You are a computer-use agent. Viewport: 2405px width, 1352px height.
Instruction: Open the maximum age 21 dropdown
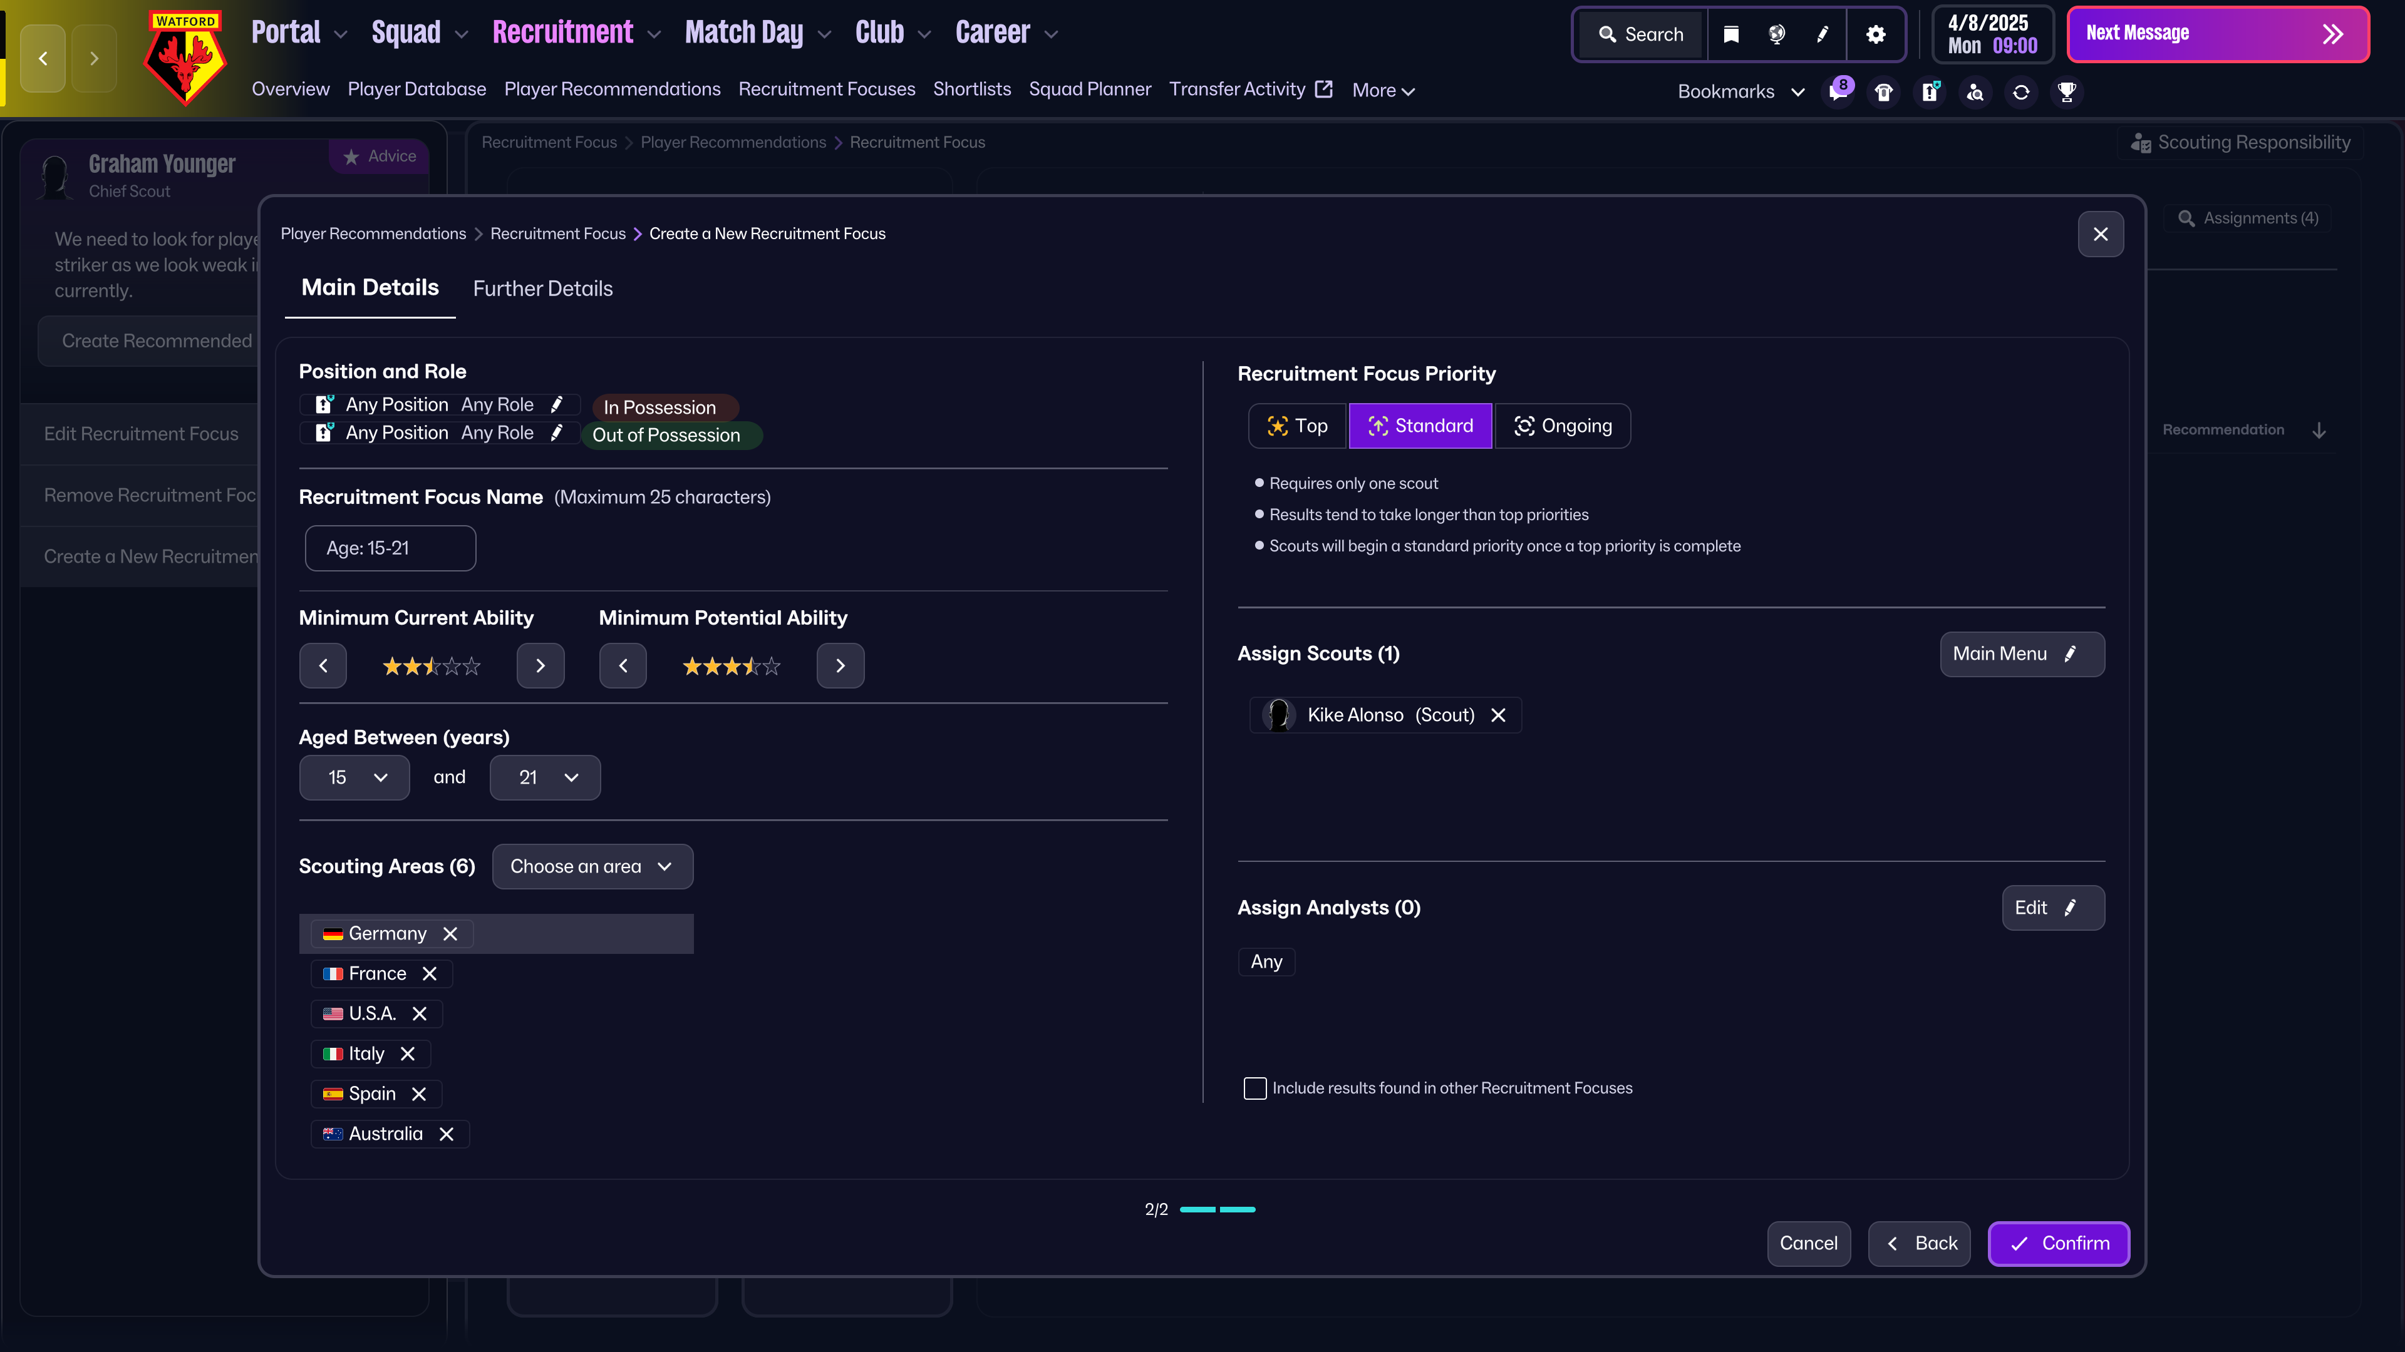coord(546,777)
